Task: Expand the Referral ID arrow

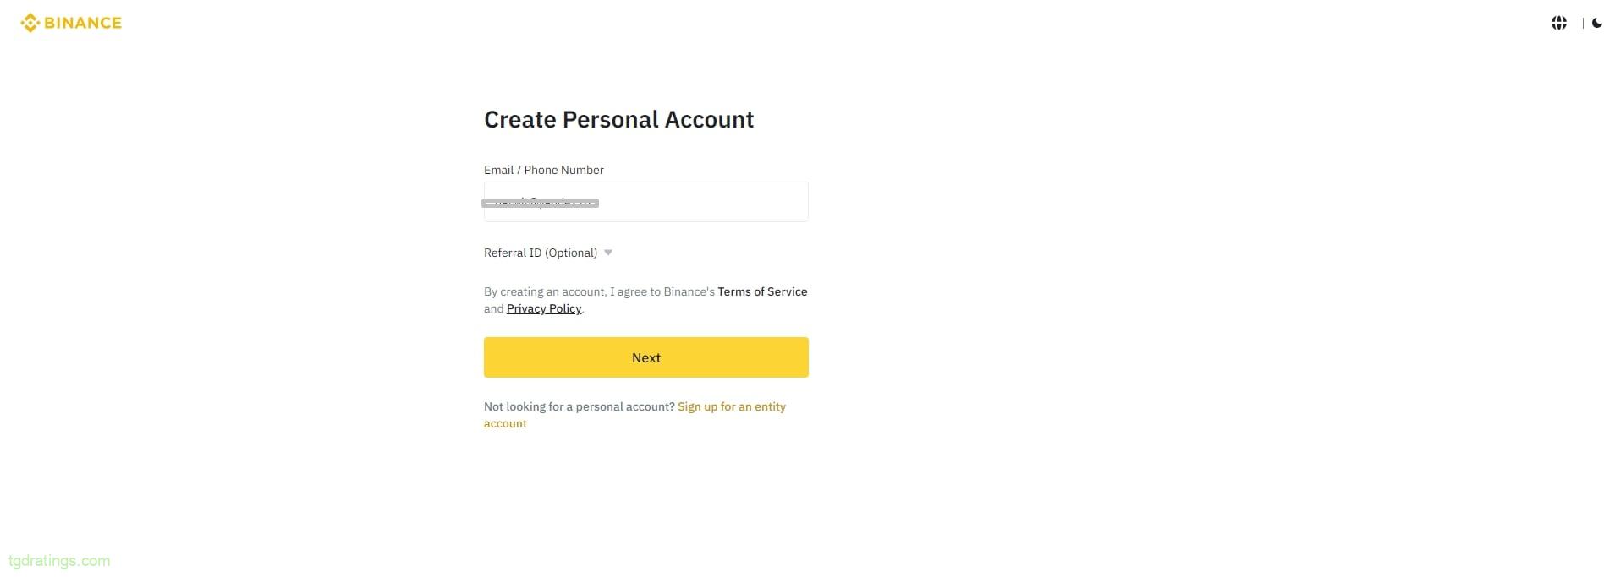Action: click(x=607, y=253)
